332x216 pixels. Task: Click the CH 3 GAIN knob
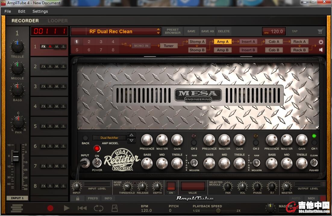tap(177, 140)
